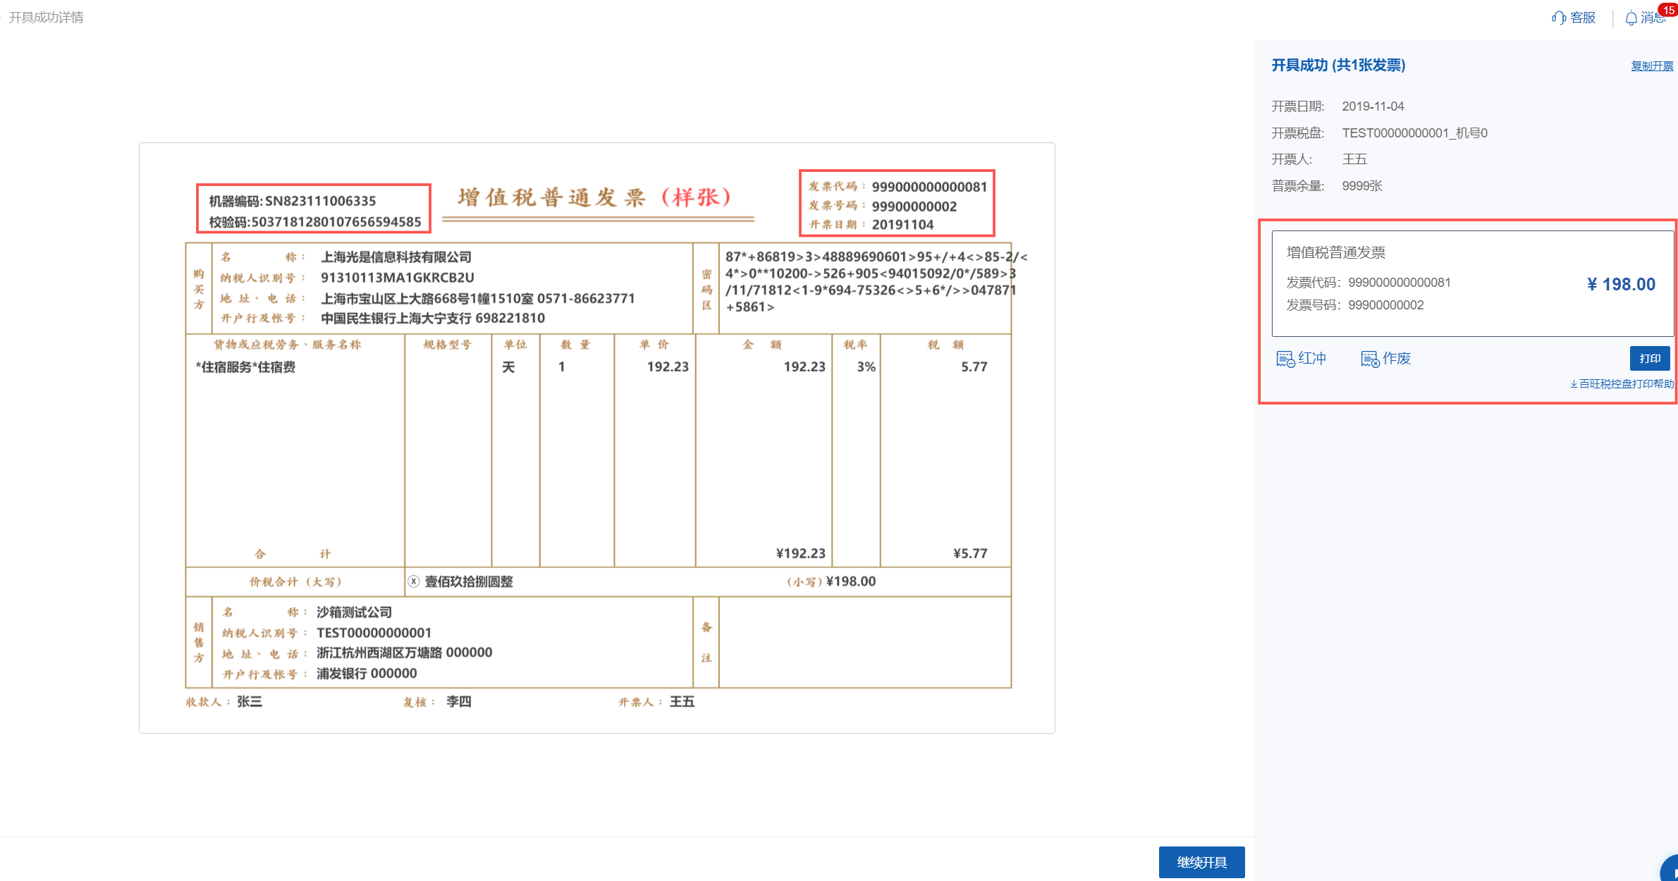Screen dimensions: 1678x881
Task: Click the 开具成功 (共1张发票) heading
Action: 1338,66
